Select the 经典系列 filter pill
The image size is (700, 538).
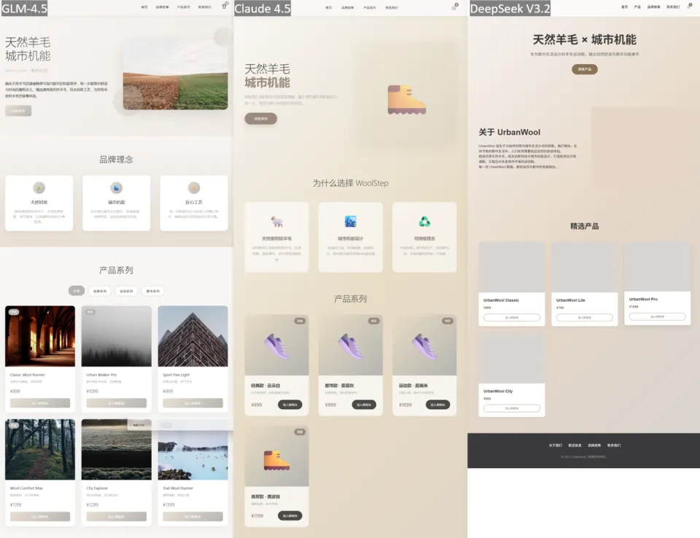(100, 291)
